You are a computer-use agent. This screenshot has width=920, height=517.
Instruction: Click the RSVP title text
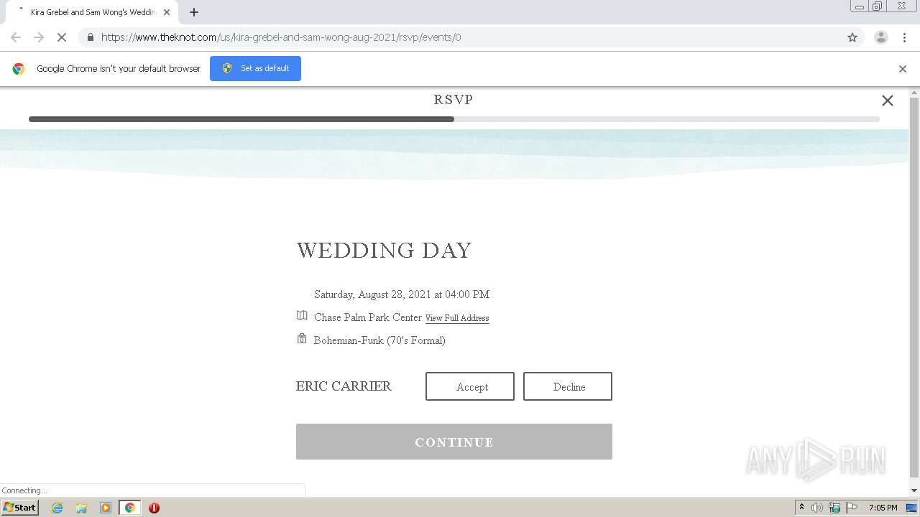click(454, 100)
